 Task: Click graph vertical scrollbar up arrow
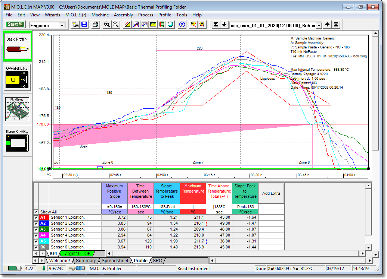375,33
